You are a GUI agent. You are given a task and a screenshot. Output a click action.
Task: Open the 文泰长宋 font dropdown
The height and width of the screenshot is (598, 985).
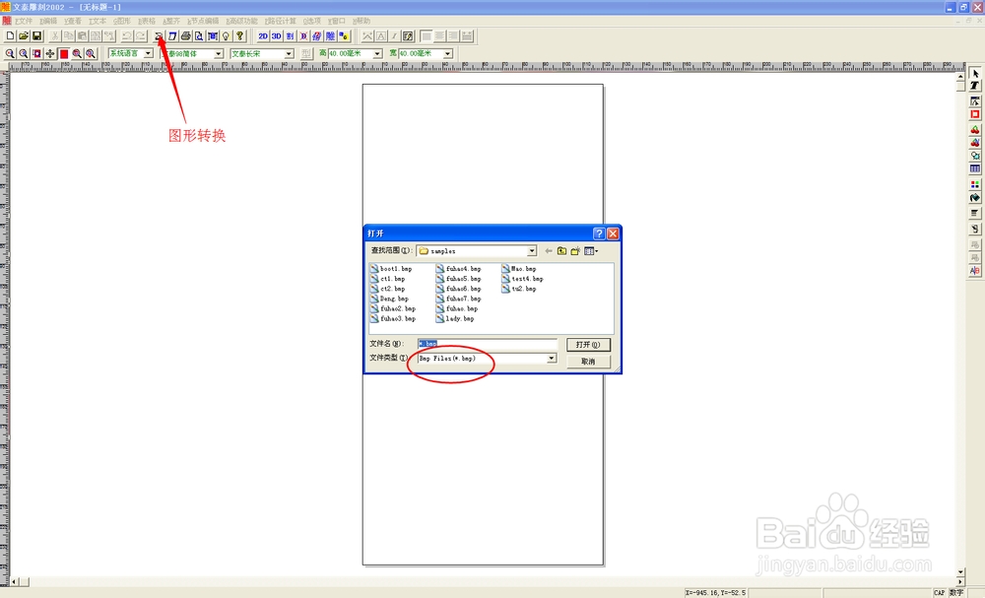pyautogui.click(x=289, y=54)
